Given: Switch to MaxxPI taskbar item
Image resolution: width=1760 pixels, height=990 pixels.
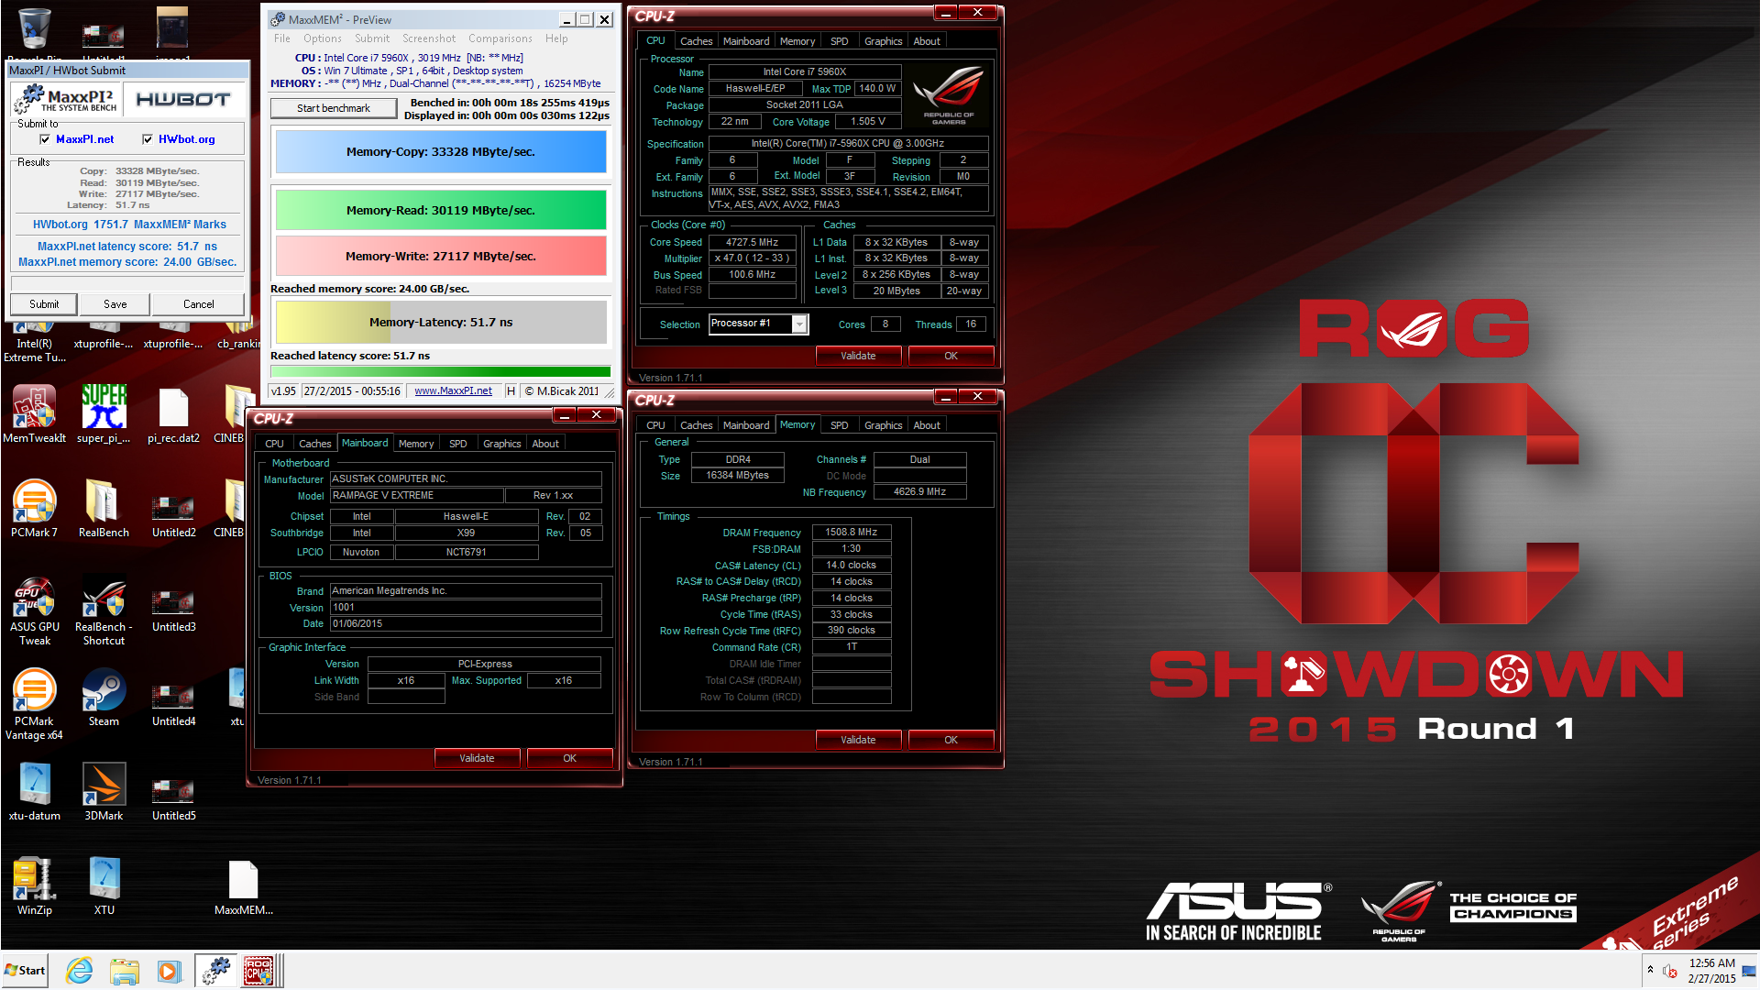Looking at the screenshot, I should (216, 971).
